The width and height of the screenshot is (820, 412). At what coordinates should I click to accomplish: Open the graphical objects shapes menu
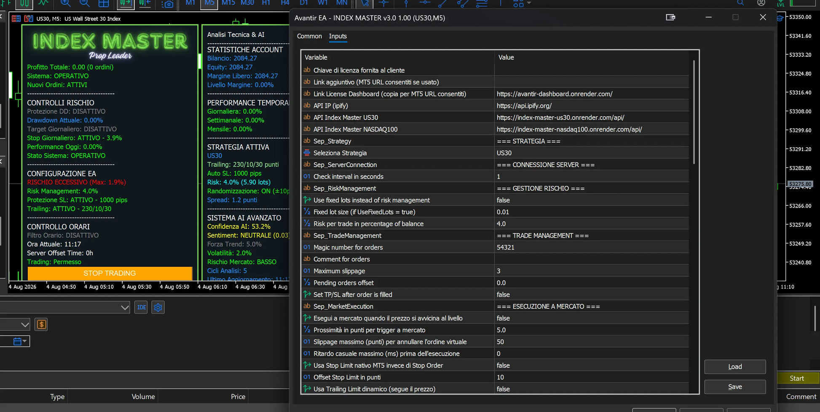coord(522,3)
